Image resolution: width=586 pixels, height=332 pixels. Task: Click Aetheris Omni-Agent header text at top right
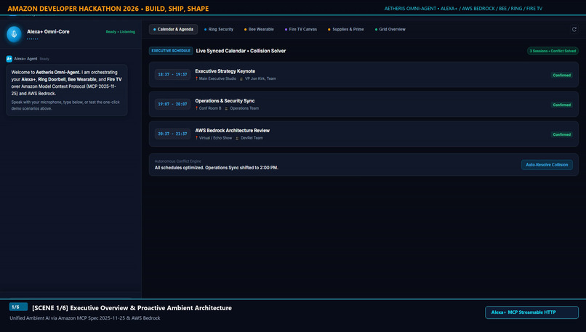pyautogui.click(x=463, y=9)
